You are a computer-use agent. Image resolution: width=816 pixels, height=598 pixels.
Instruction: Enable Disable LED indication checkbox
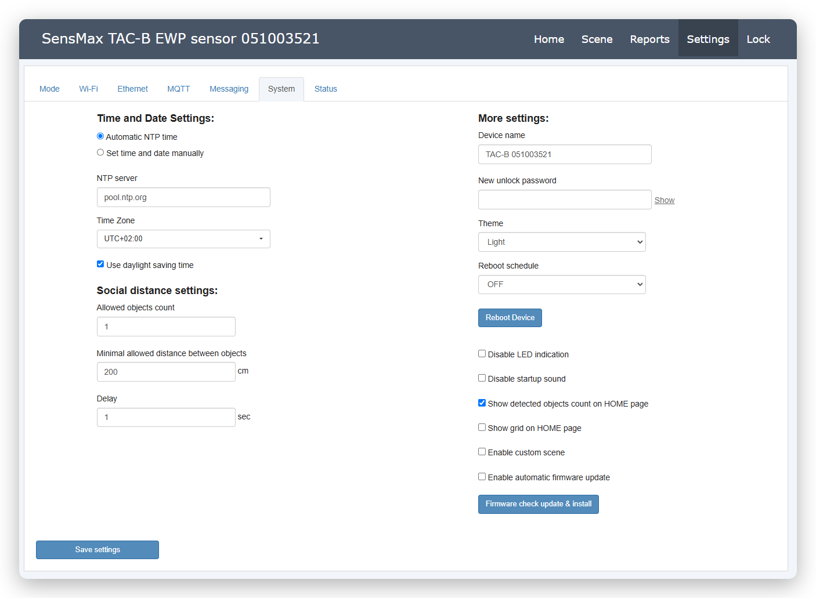[482, 353]
